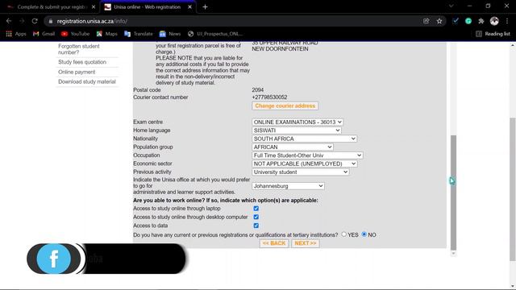Open a new browser tab

[x=205, y=7]
